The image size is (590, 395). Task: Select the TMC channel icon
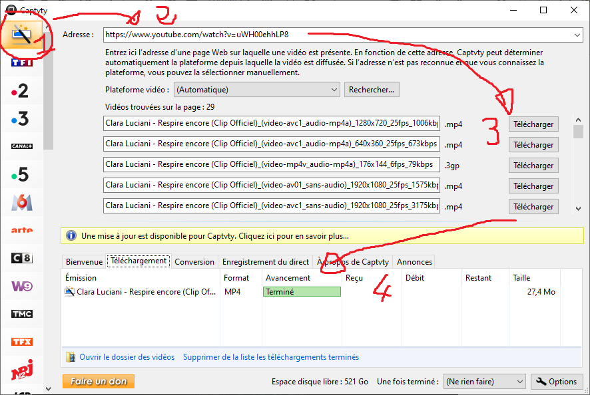[22, 314]
